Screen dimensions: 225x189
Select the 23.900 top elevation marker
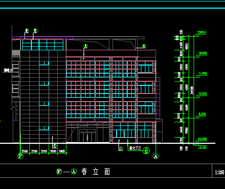click(x=202, y=33)
